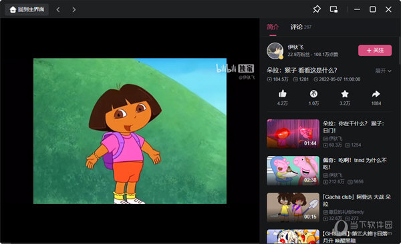
Task: Pin the window on top
Action: [x=317, y=9]
